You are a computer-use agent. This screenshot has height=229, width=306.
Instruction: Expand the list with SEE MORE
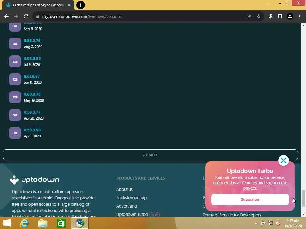150,155
